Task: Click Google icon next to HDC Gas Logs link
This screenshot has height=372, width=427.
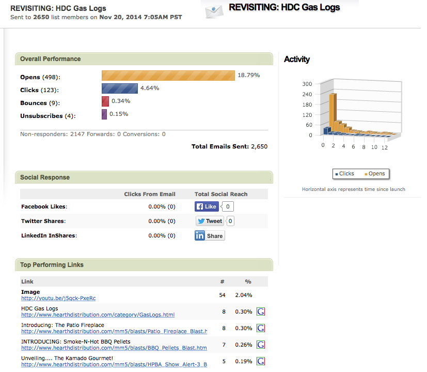Action: [x=261, y=311]
